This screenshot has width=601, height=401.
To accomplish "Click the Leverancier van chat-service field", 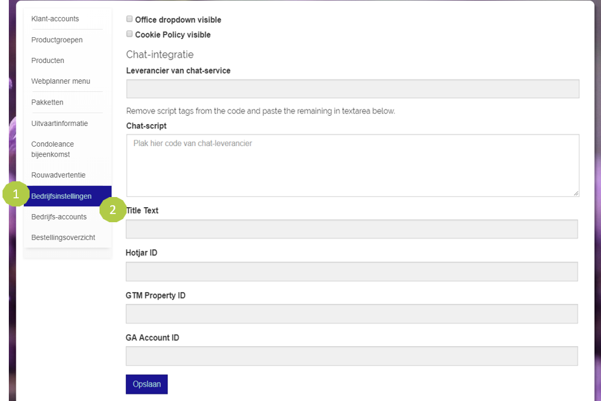I will 352,89.
